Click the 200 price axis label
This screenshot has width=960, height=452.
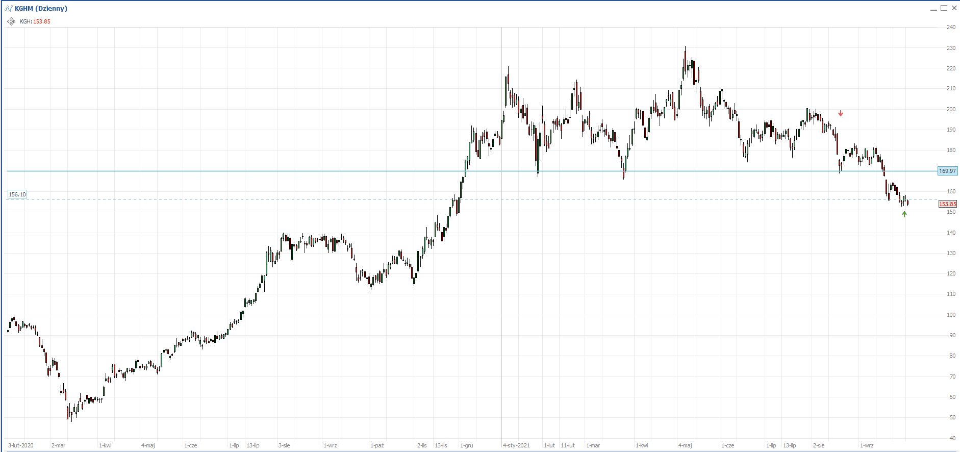[x=951, y=109]
